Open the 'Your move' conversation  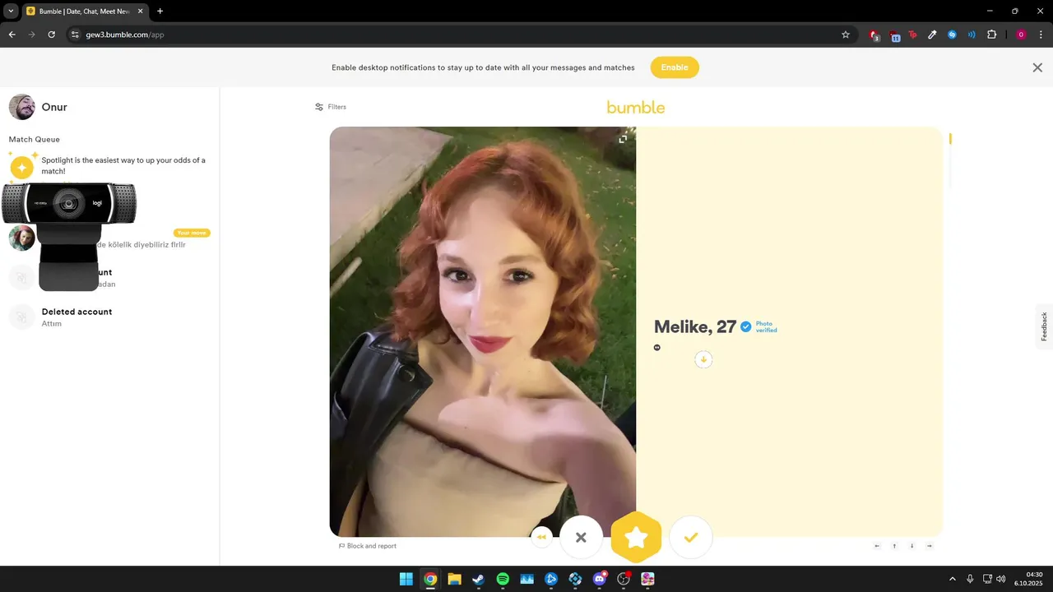[x=108, y=238]
